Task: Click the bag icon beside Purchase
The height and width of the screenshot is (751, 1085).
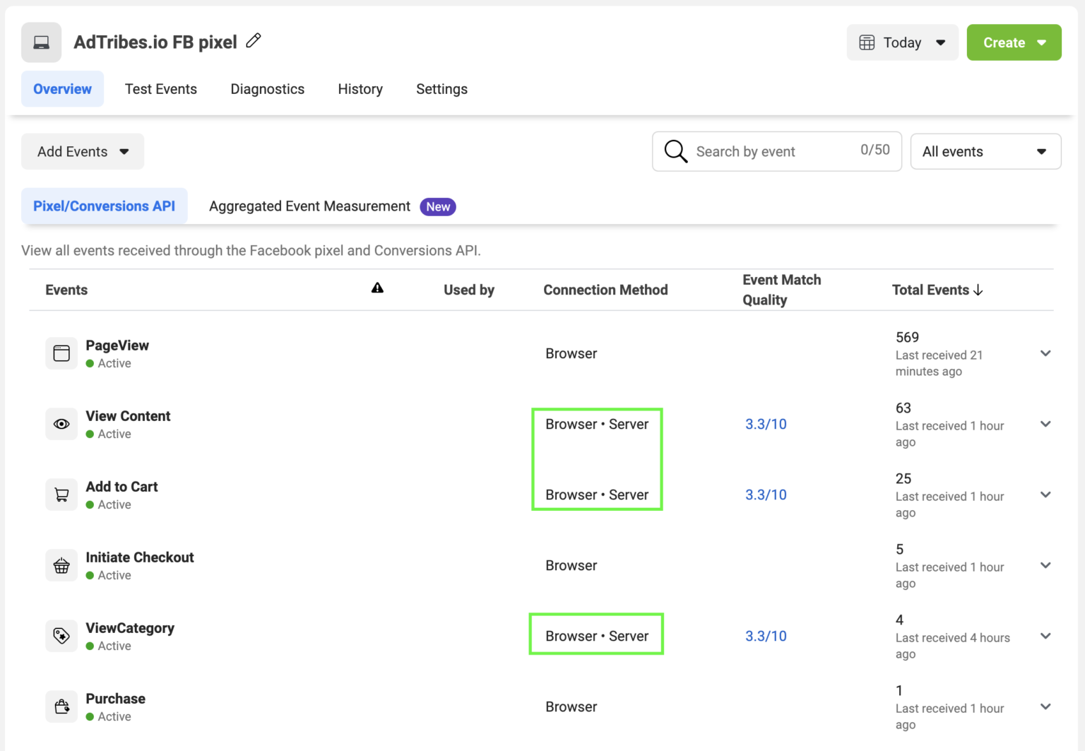Action: tap(61, 706)
